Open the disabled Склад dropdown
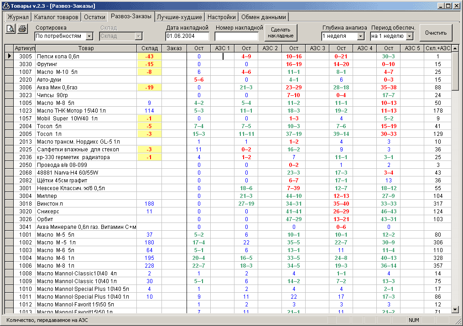 pos(139,36)
